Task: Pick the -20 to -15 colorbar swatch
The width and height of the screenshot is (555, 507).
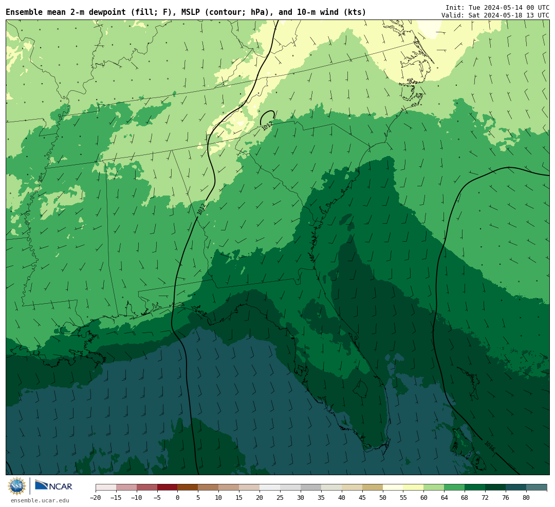Action: pyautogui.click(x=106, y=487)
